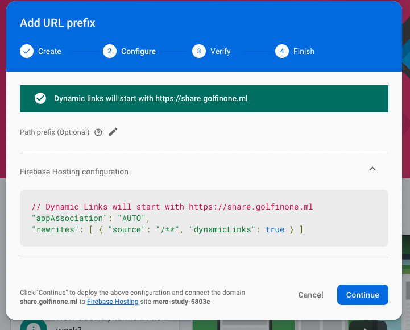This screenshot has height=330, width=410.
Task: Collapse the Firebase Hosting configuration section
Action: coord(372,169)
